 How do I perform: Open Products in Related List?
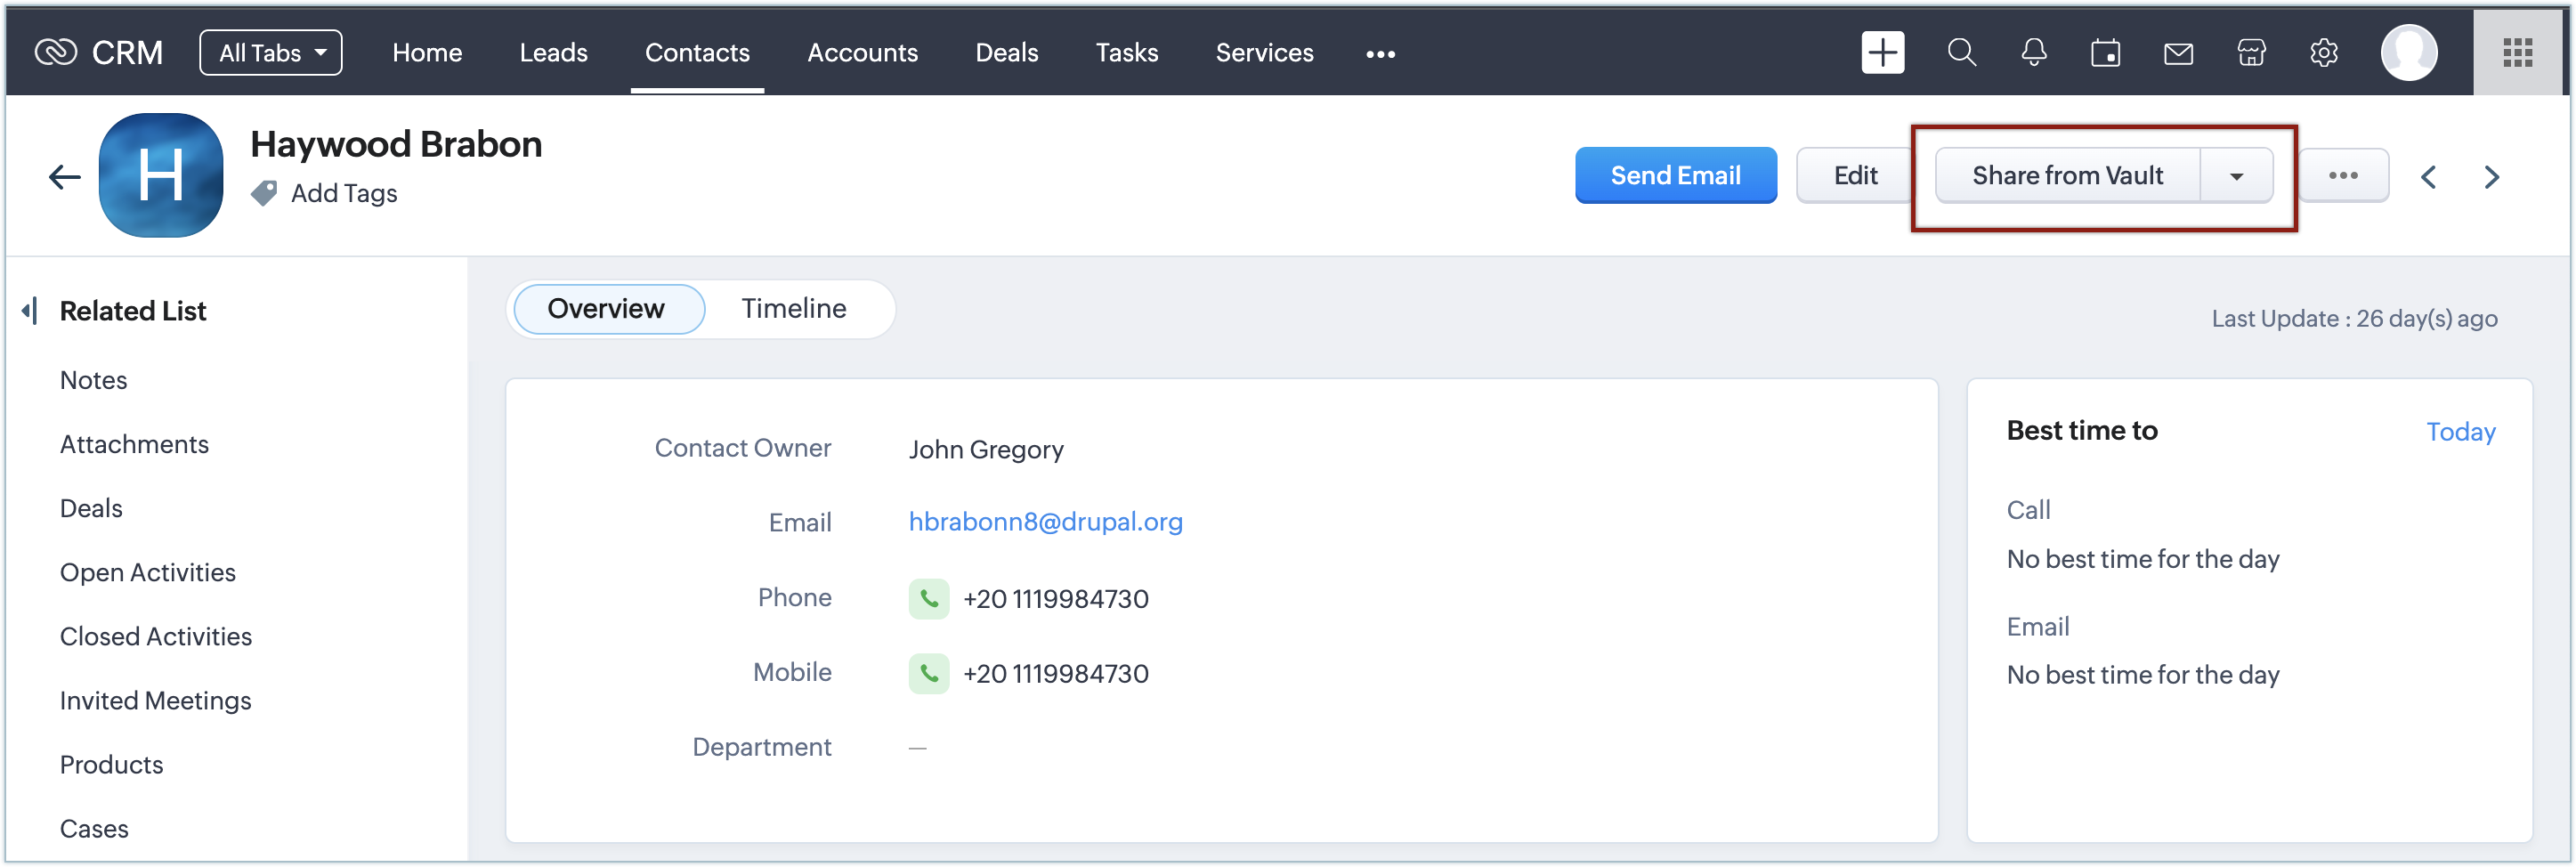point(111,764)
